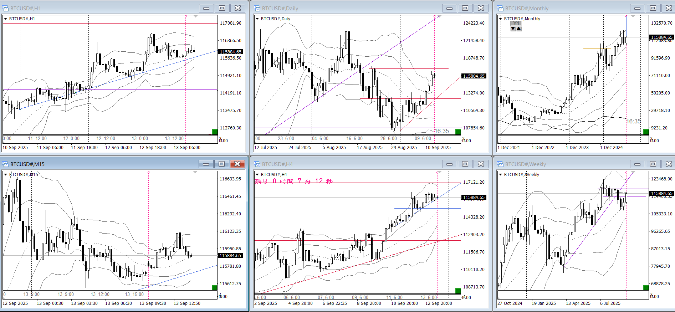Click the 115884.65 price label on the Daily chart
675x312 pixels.
(474, 76)
